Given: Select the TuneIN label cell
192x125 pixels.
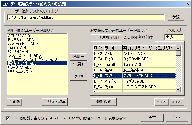Looking at the screenshot, I should [113, 65].
